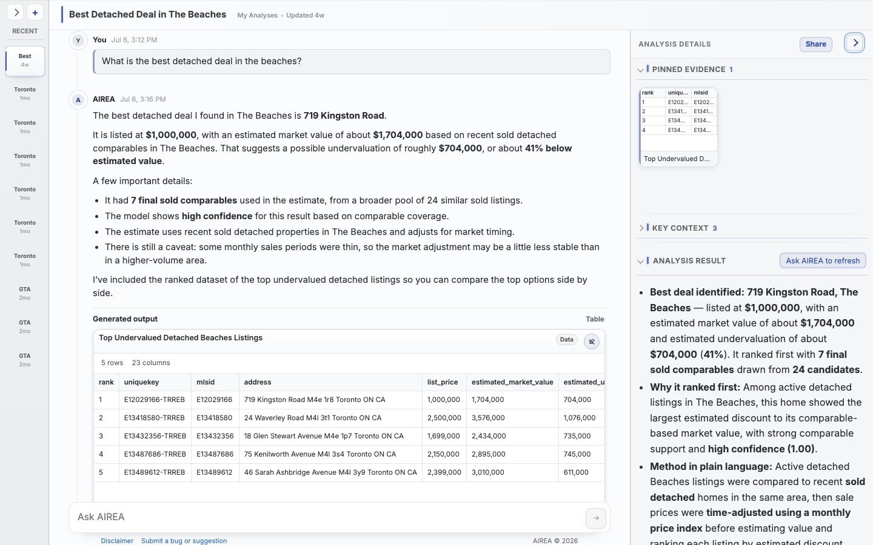Screen dimensions: 873x545
Task: Collapse the Analysis Details panel arrow
Action: coord(855,44)
